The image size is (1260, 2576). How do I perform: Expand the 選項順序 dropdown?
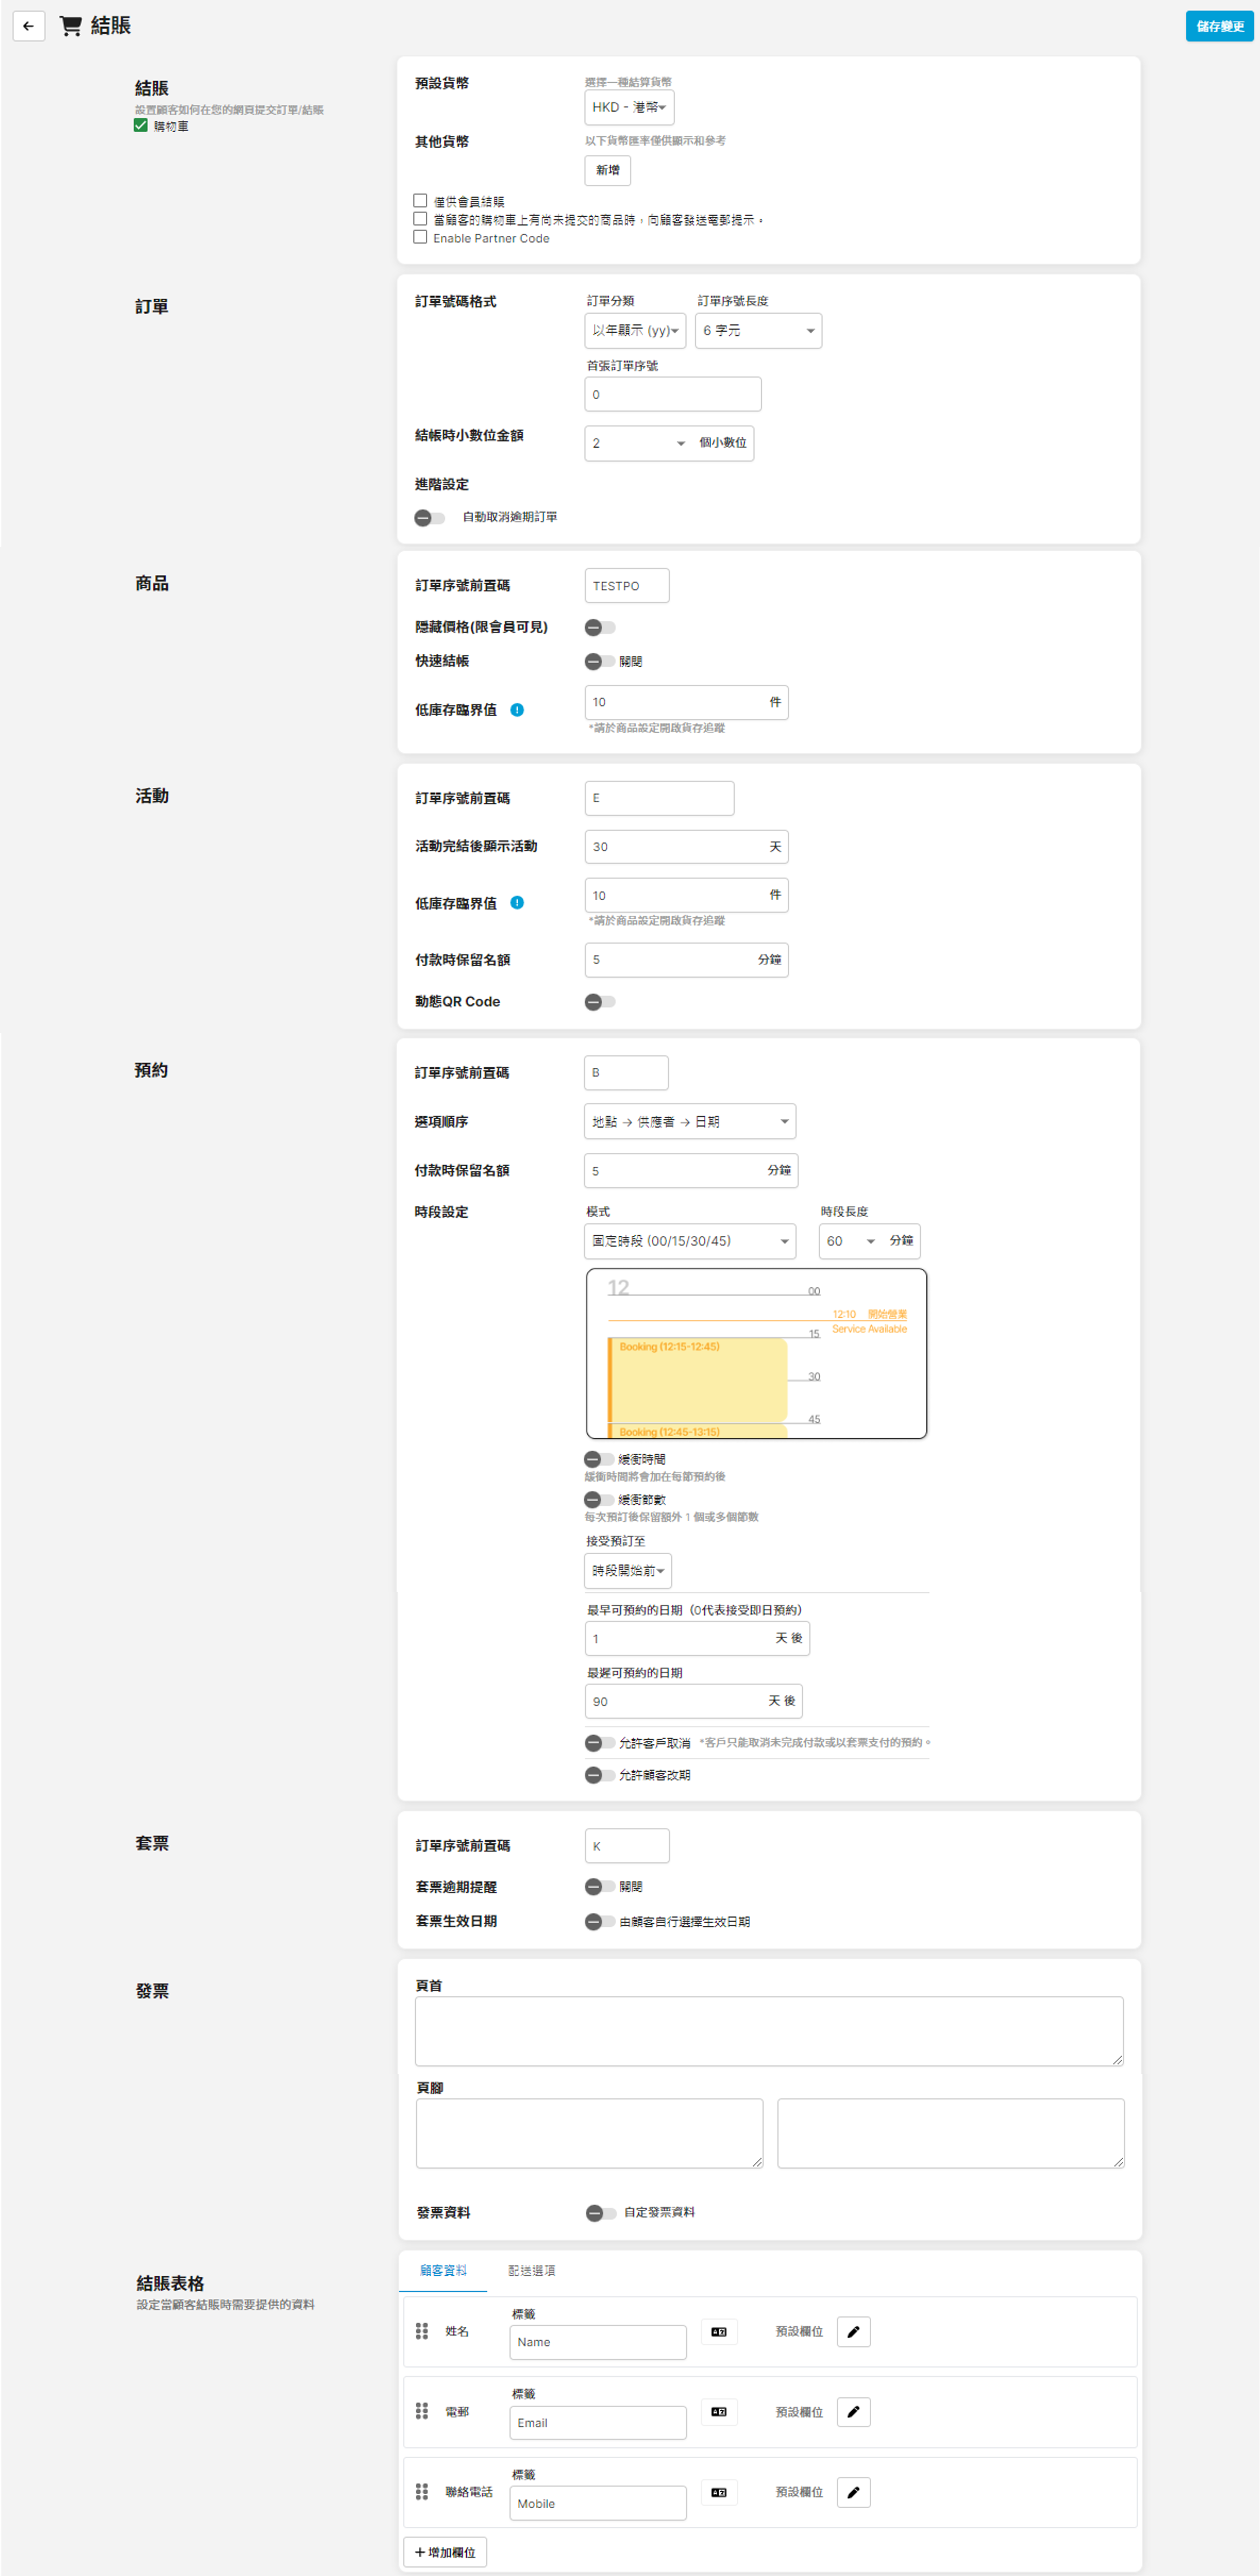[689, 1121]
